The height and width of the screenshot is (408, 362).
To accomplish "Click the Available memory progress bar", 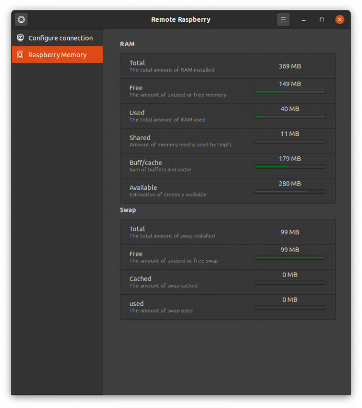I will 290,192.
